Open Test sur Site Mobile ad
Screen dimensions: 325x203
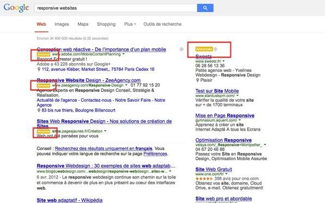pyautogui.click(x=217, y=91)
